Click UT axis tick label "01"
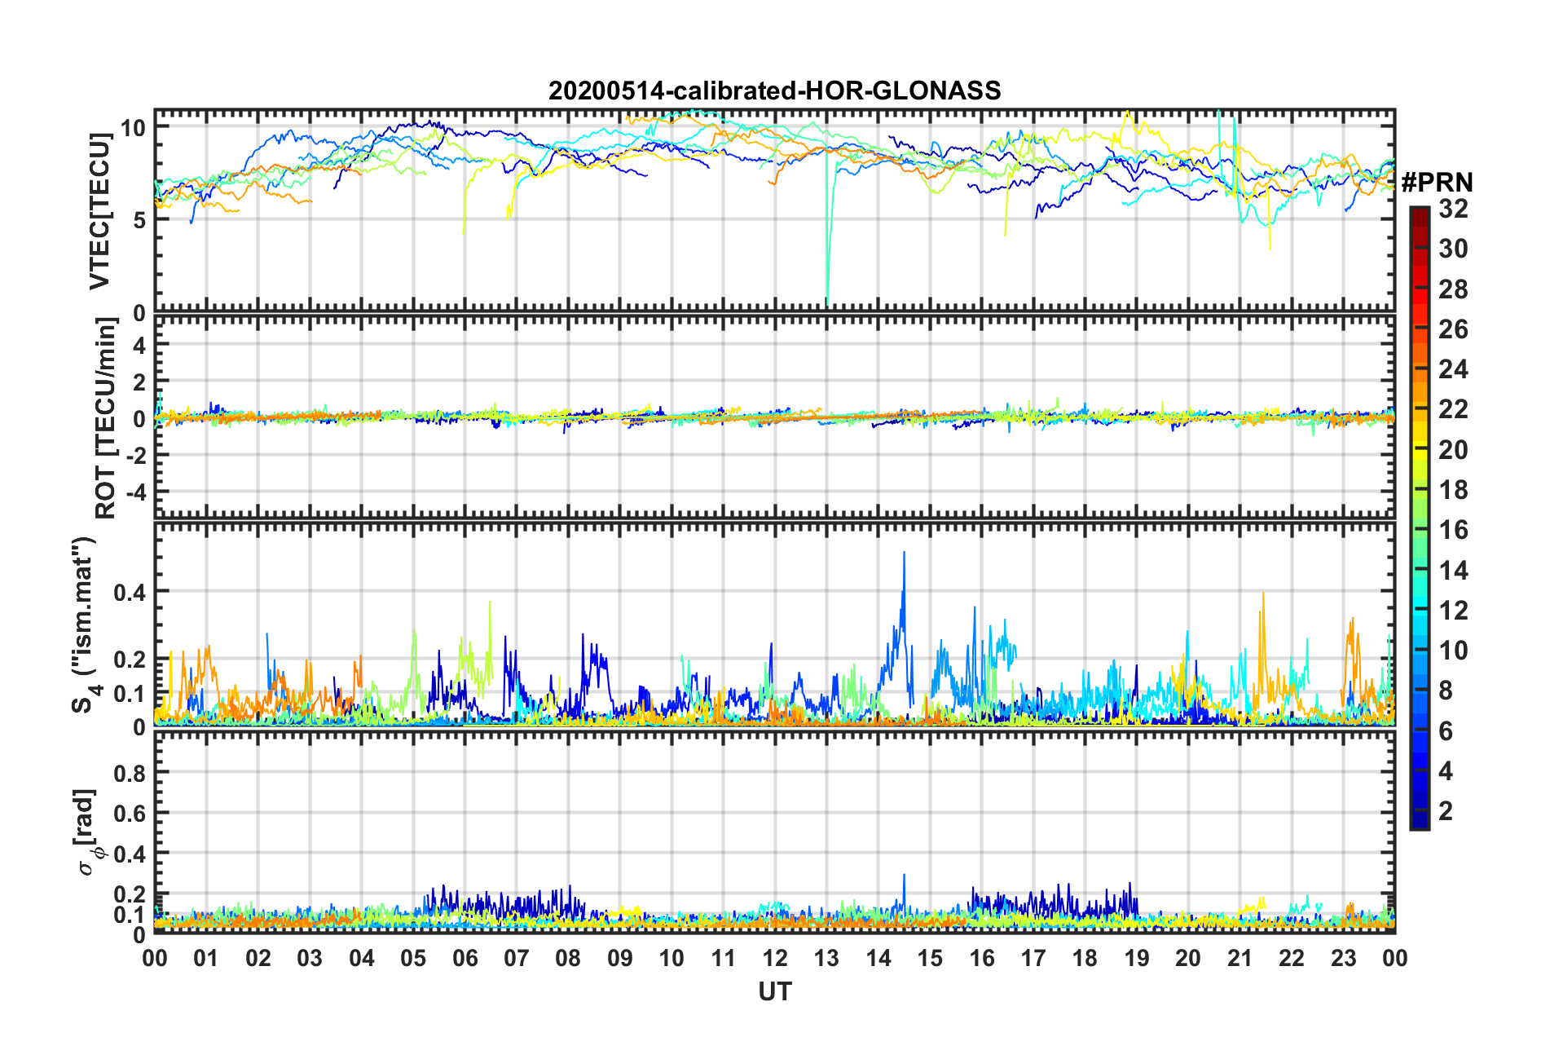 pos(206,958)
